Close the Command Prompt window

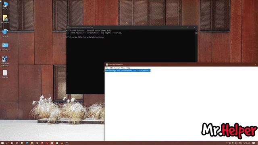tap(194, 27)
